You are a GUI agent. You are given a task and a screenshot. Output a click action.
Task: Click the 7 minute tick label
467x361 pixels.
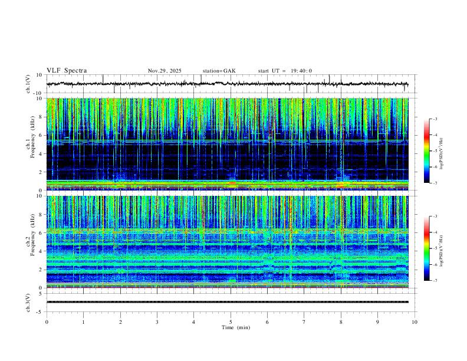[x=304, y=322]
